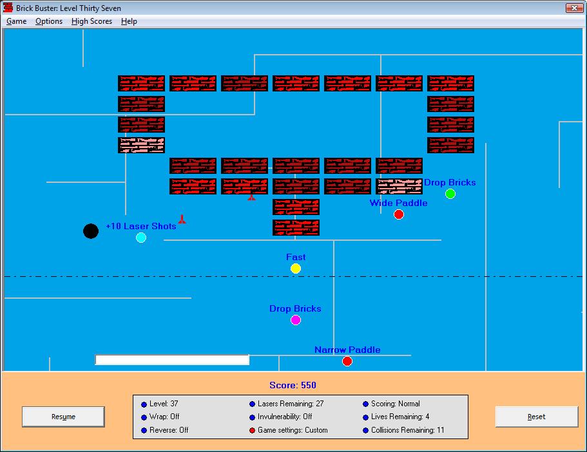Click the Invulnerability: Off status indicator
The width and height of the screenshot is (587, 452).
pos(253,417)
